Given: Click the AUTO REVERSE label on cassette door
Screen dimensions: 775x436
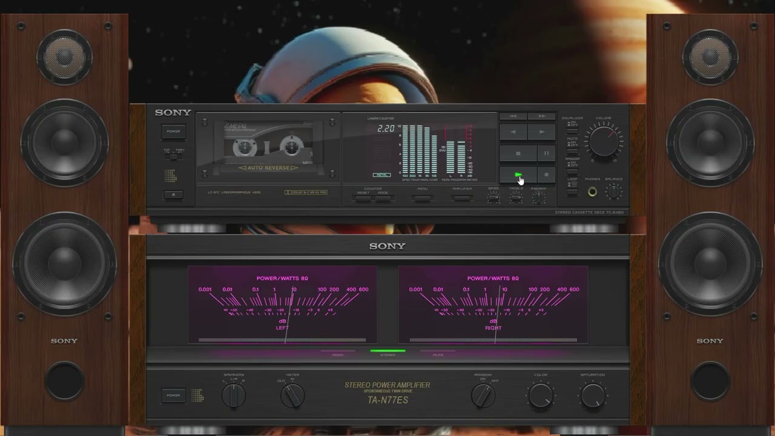Looking at the screenshot, I should point(268,168).
